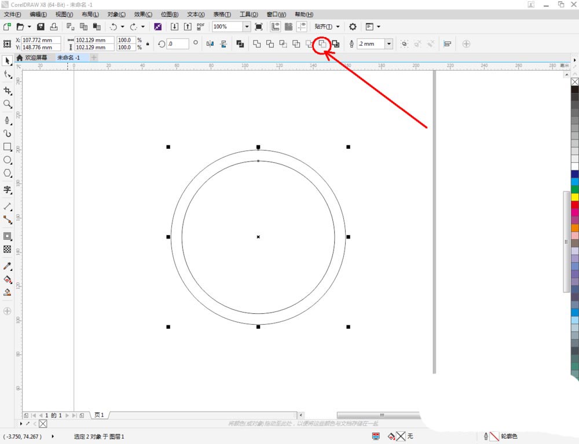Image resolution: width=579 pixels, height=444 pixels.
Task: Switch to the 欢迎屏幕 tab
Action: tap(32, 57)
